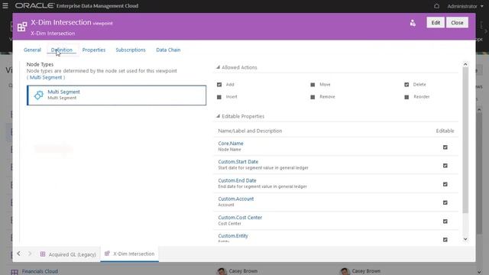
Task: Click the user permissions icon beside Edit
Action: click(x=413, y=23)
